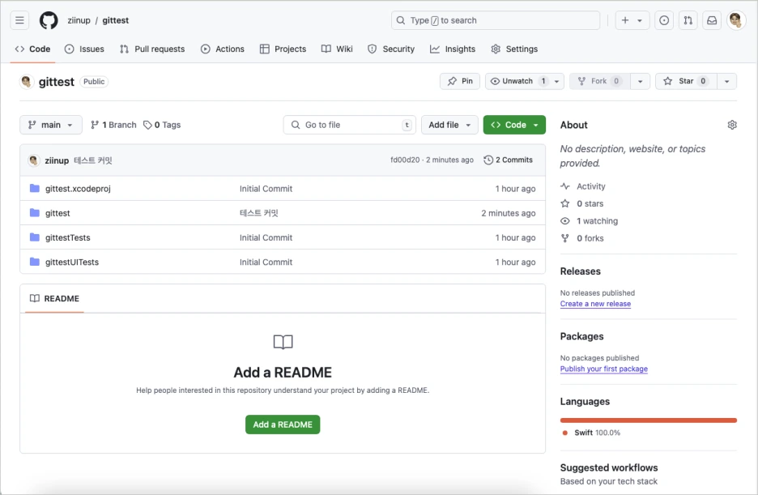Click the Swift language bar in Languages
The width and height of the screenshot is (758, 495).
pyautogui.click(x=648, y=420)
